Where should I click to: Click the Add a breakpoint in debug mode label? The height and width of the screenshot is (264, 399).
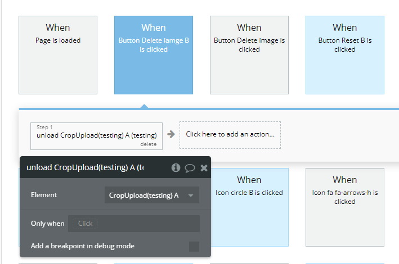coord(83,246)
